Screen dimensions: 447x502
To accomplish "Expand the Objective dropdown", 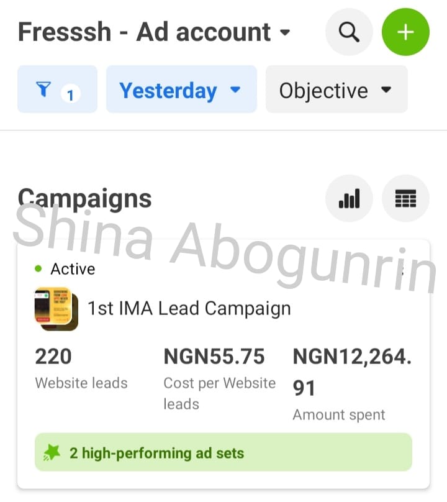I will [336, 91].
